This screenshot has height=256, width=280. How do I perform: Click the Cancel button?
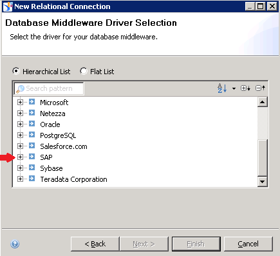click(x=248, y=244)
